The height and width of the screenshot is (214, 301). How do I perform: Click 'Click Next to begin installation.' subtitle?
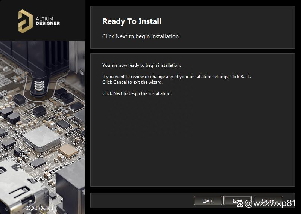coord(141,36)
